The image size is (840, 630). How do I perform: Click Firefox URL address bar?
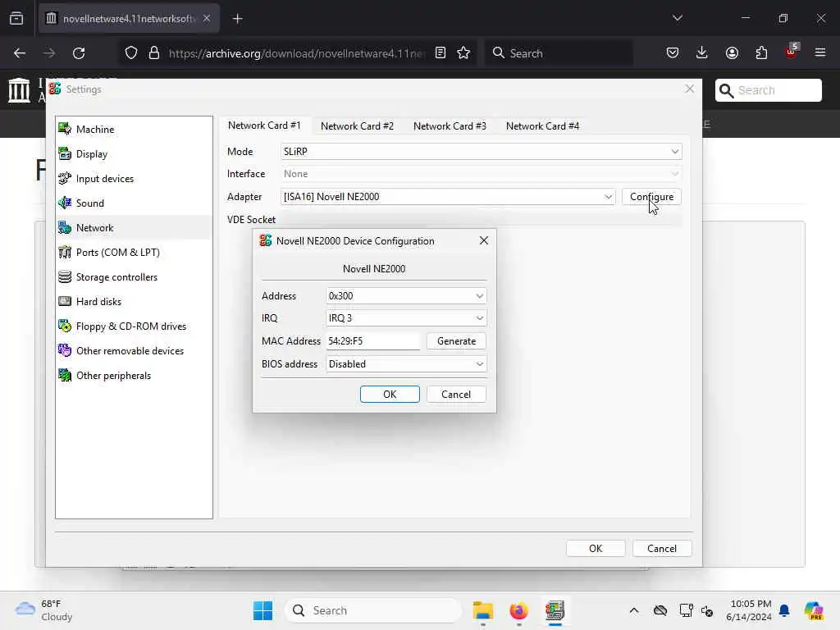pyautogui.click(x=297, y=53)
